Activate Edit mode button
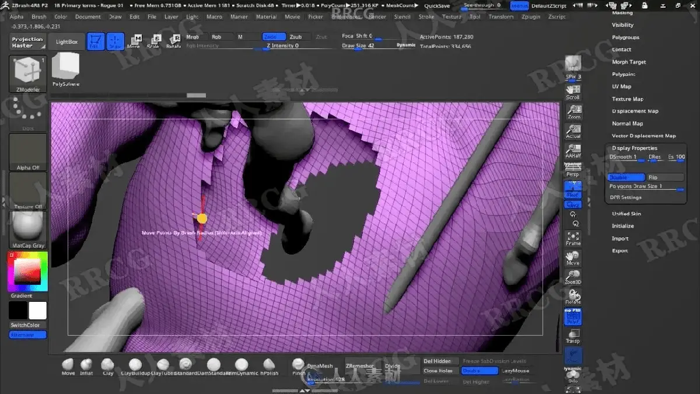Image resolution: width=700 pixels, height=394 pixels. (96, 41)
